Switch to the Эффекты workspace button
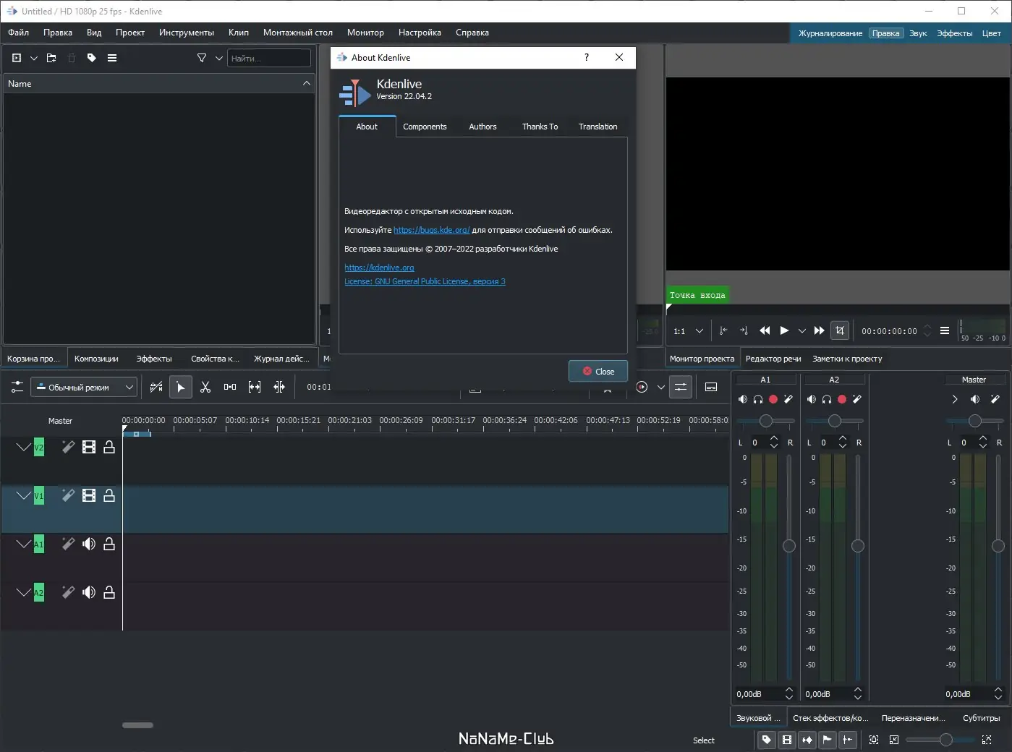Image resolution: width=1012 pixels, height=752 pixels. coord(955,33)
